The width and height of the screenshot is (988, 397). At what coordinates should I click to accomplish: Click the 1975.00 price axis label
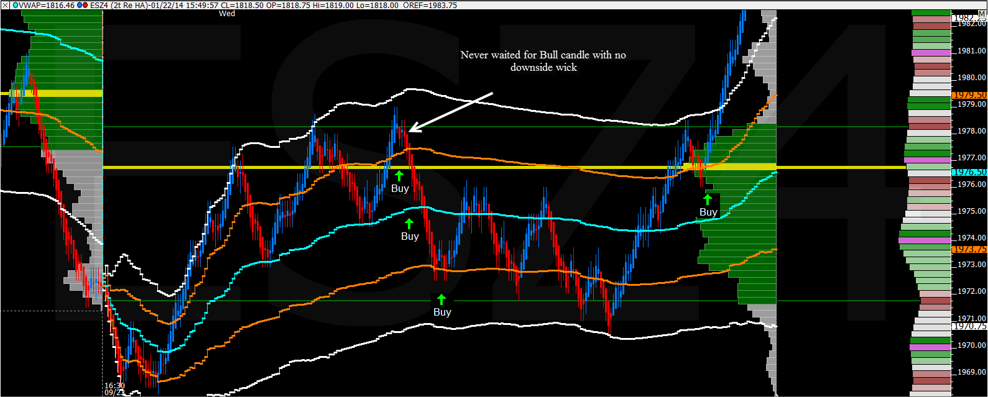coord(972,211)
